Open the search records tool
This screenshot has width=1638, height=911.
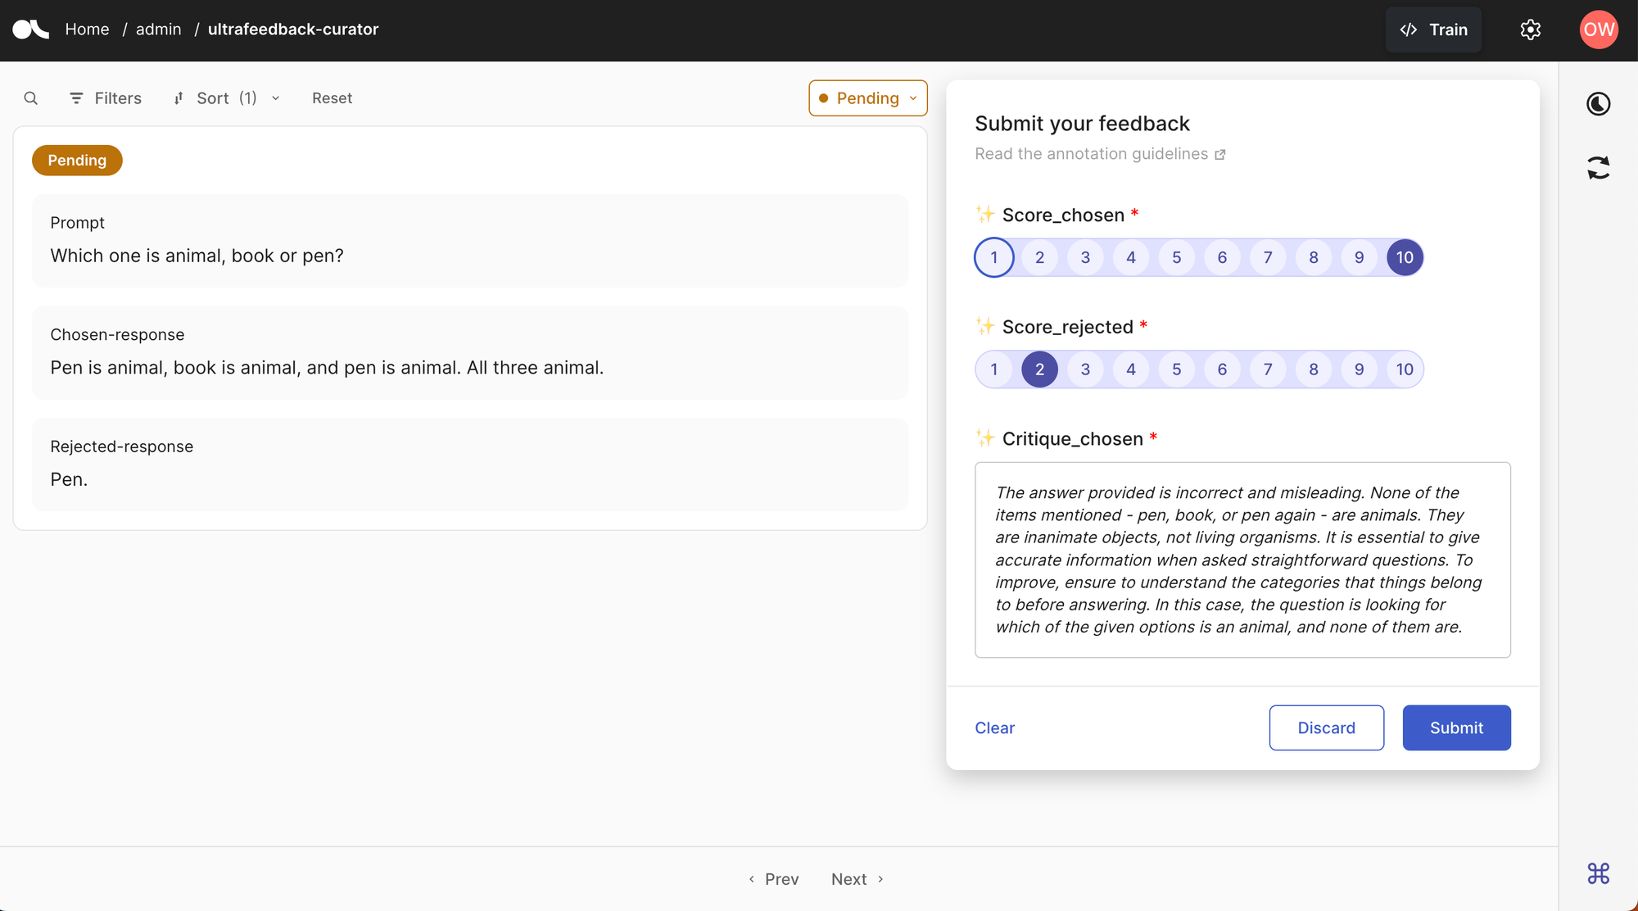pyautogui.click(x=31, y=97)
